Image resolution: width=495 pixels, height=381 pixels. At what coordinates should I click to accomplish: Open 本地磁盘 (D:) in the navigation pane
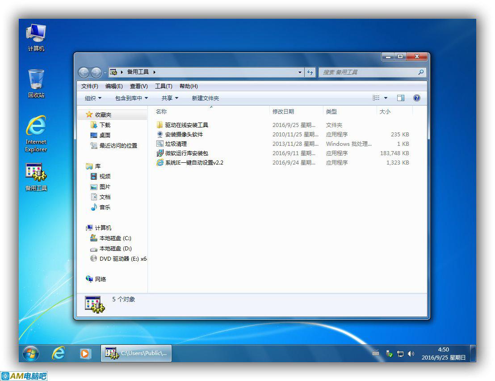click(x=116, y=248)
